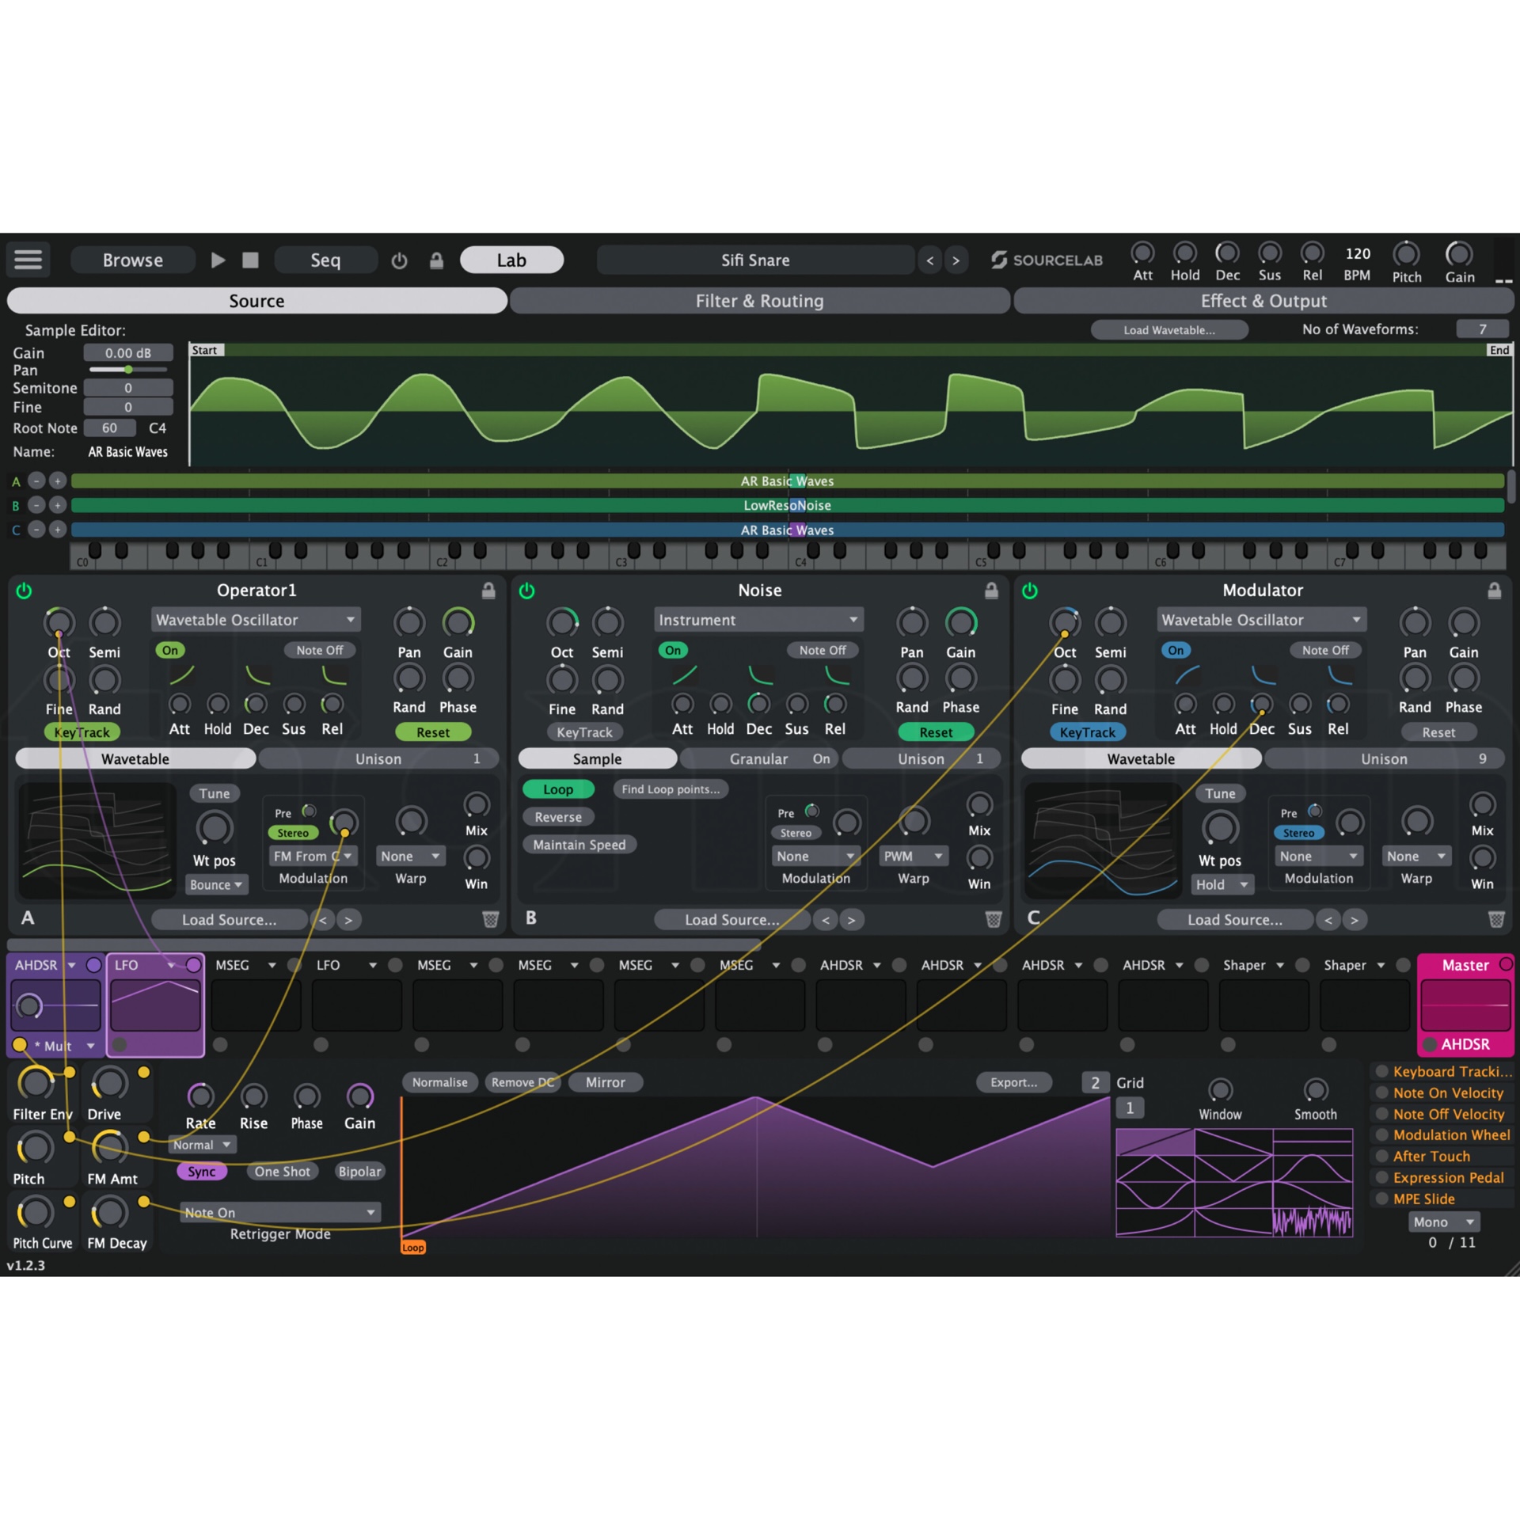Image resolution: width=1520 pixels, height=1520 pixels.
Task: Click the Stop transport icon
Action: tap(249, 260)
